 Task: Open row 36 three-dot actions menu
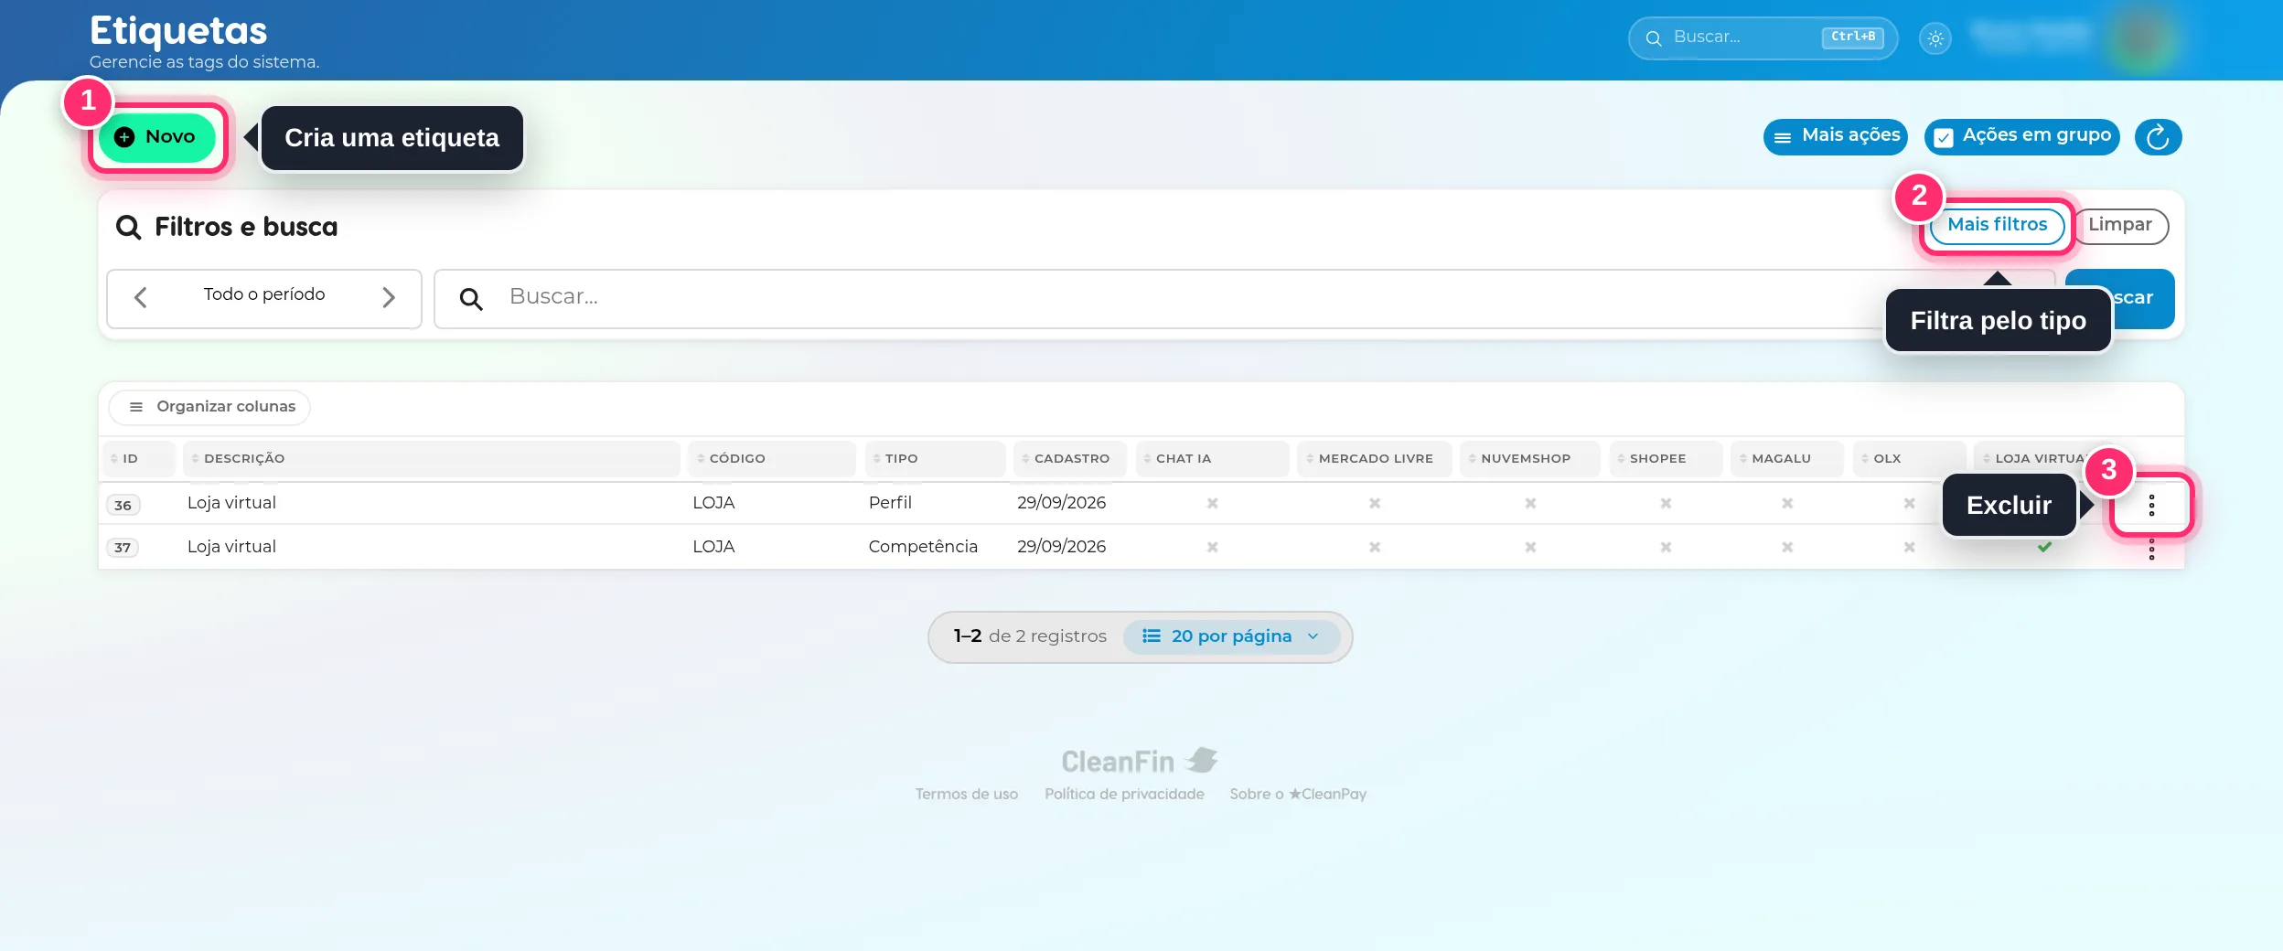[x=2151, y=506]
